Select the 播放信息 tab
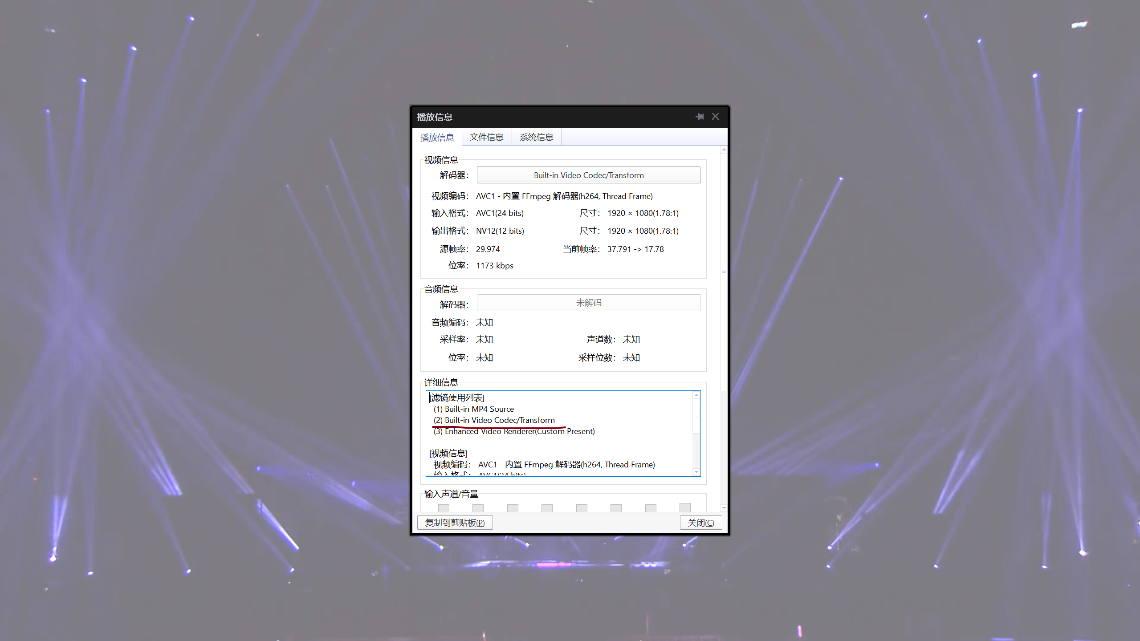The width and height of the screenshot is (1140, 641). 437,138
